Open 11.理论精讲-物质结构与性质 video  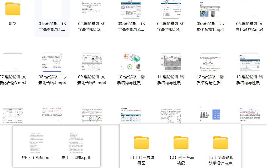[170, 63]
